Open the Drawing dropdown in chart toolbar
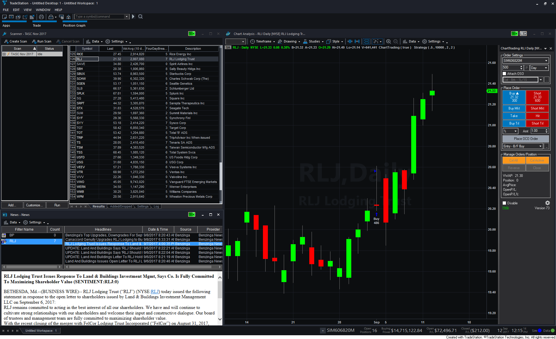This screenshot has height=339, width=556. click(289, 41)
